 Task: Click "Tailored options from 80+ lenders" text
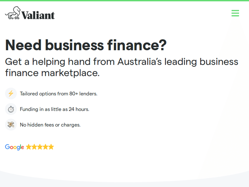(58, 94)
